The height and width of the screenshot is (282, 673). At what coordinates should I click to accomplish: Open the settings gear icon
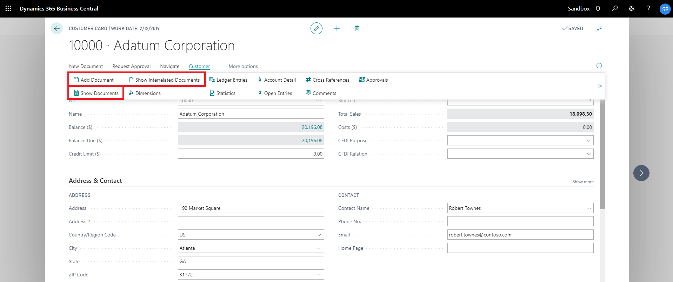click(x=632, y=8)
